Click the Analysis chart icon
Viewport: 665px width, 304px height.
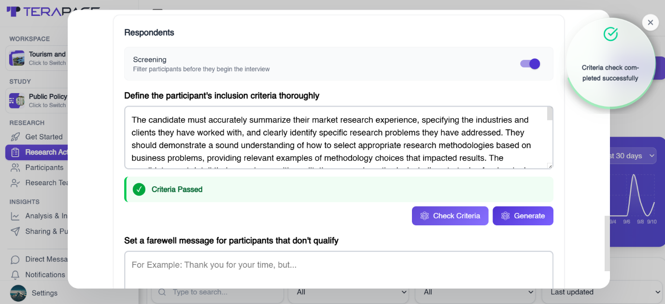15,216
